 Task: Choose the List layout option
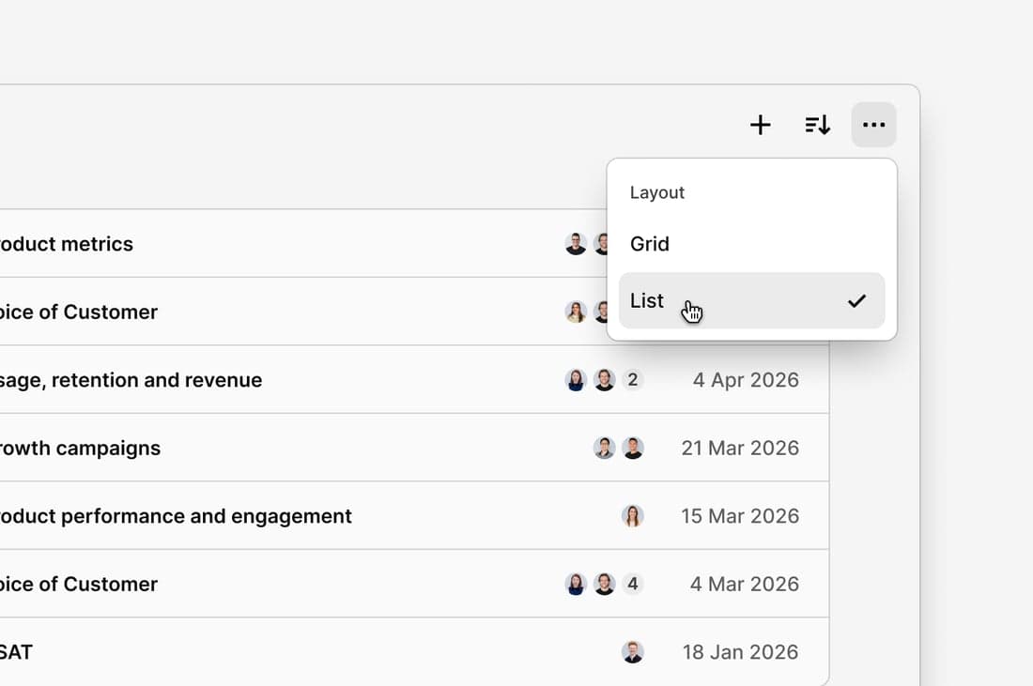click(x=751, y=301)
